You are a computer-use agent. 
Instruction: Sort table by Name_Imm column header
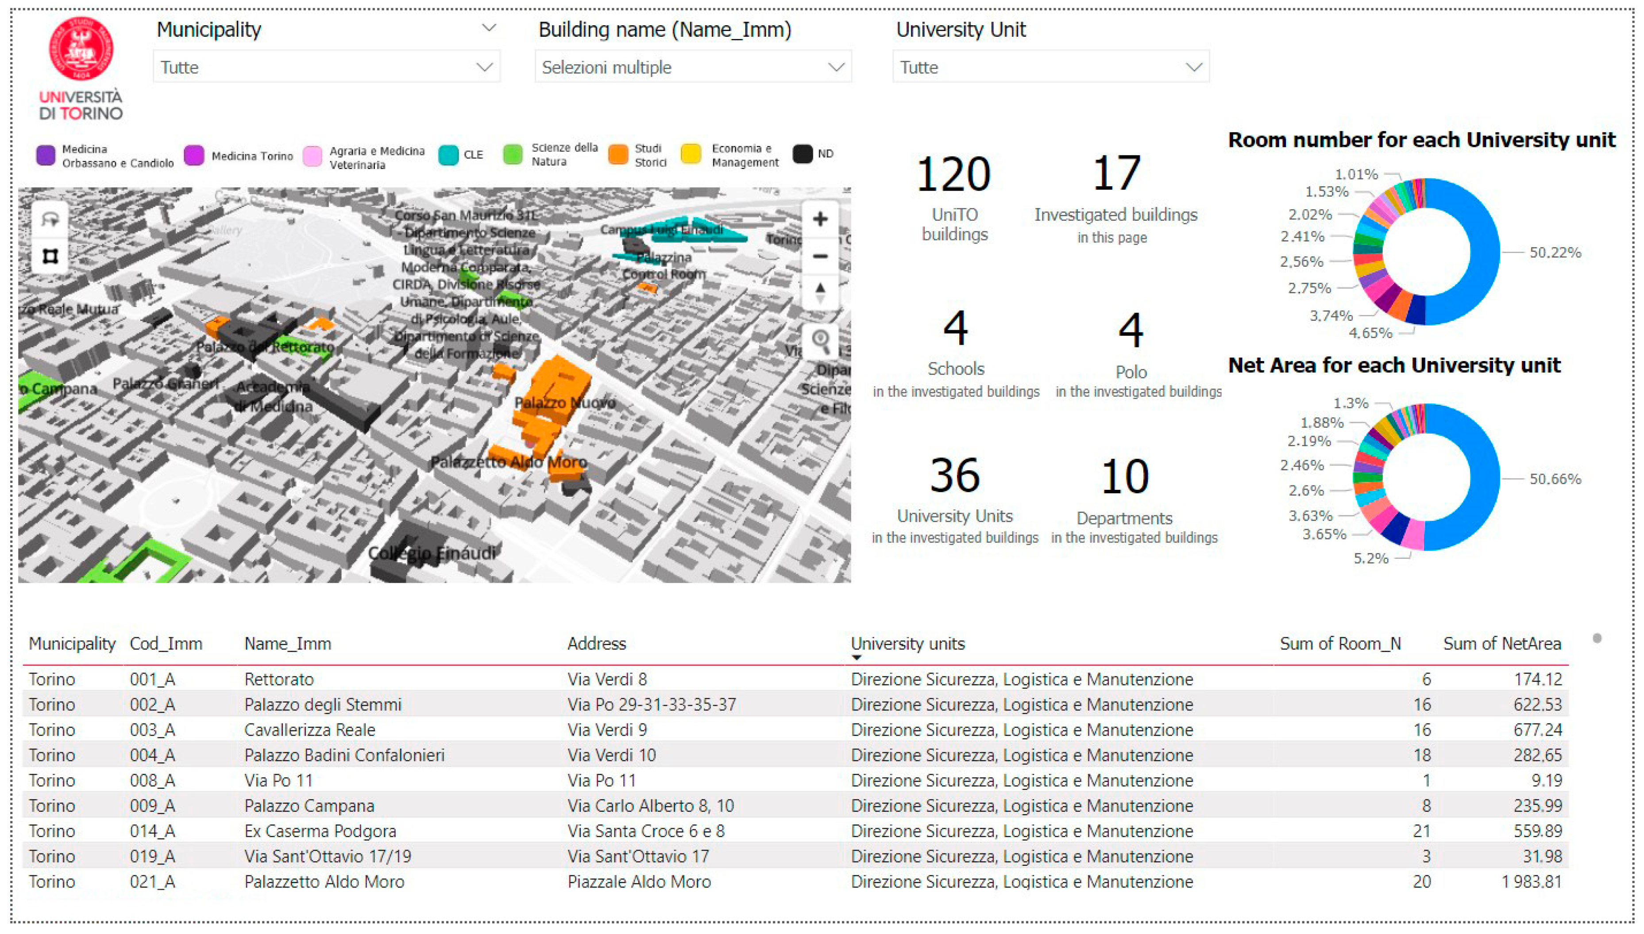coord(287,643)
